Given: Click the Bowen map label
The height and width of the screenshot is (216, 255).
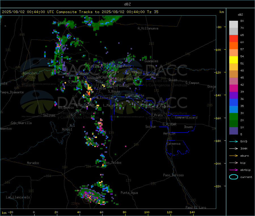Looking at the screenshot, I should click(188, 127).
